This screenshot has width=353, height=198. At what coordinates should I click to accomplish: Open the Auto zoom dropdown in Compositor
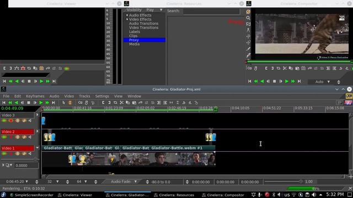[329, 82]
